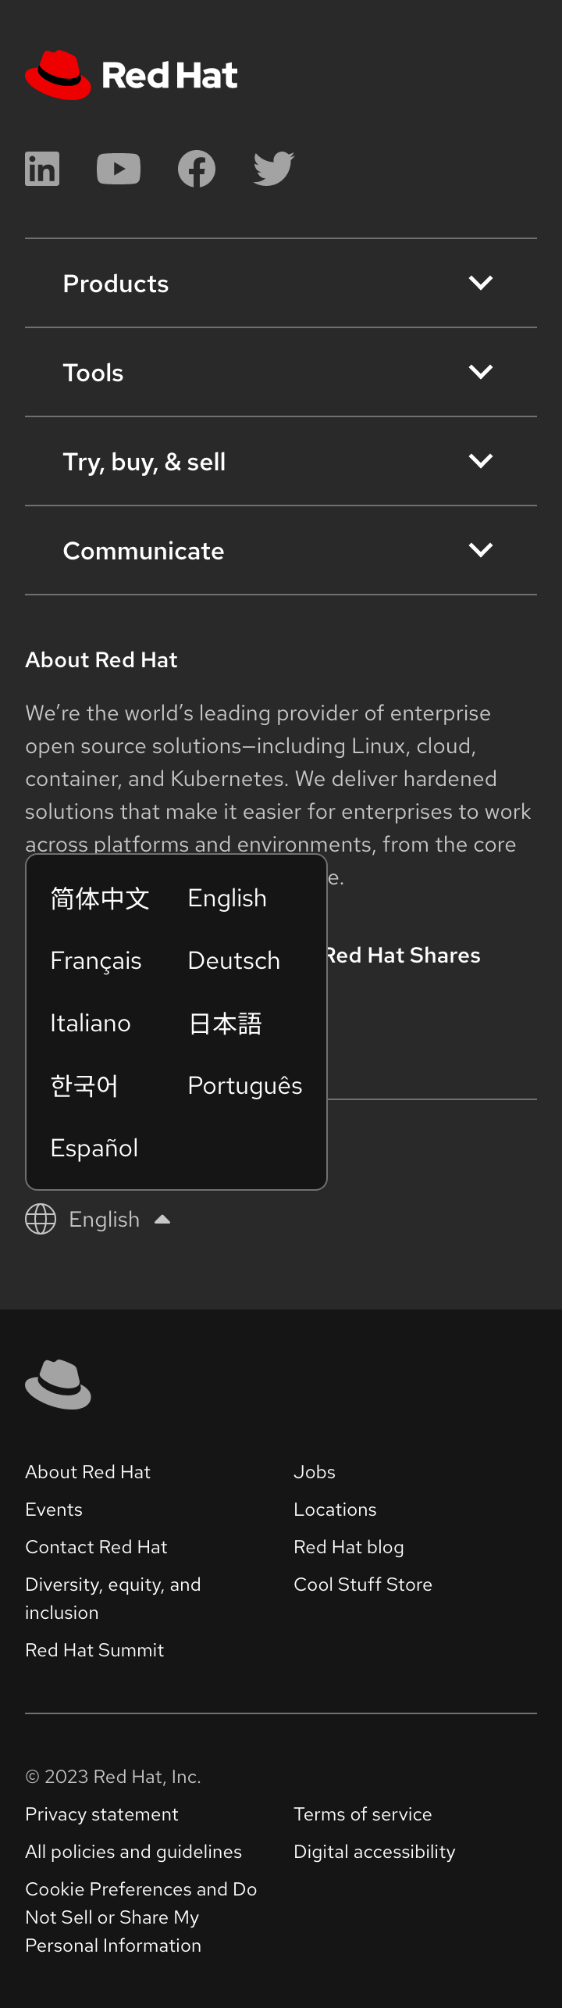This screenshot has width=562, height=2008.
Task: Open the Red Hat blog
Action: [348, 1546]
